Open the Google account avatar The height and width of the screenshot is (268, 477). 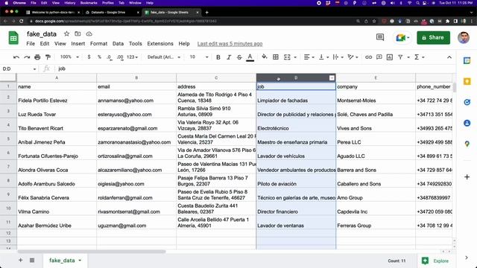click(464, 38)
